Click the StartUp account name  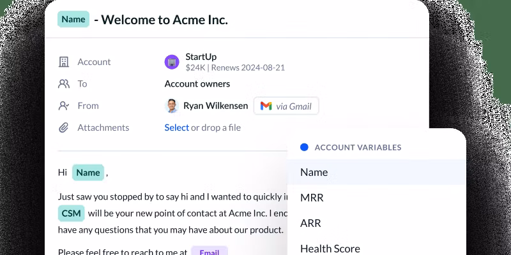point(201,57)
